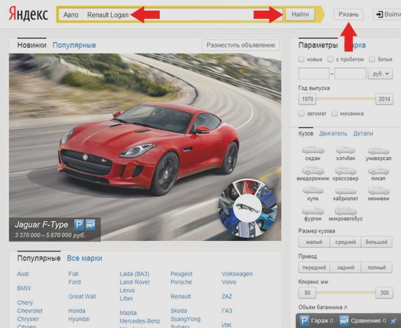Open the Рязань region selector
This screenshot has height=328, width=401.
[348, 14]
